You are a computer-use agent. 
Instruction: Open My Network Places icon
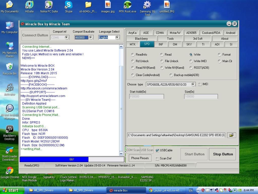(x=10, y=50)
